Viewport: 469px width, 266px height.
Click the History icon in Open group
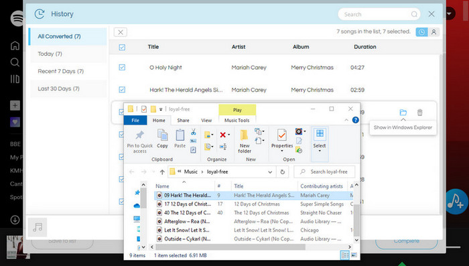299,150
